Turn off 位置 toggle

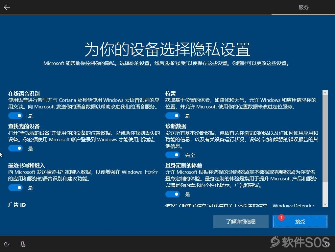pyautogui.click(x=173, y=116)
